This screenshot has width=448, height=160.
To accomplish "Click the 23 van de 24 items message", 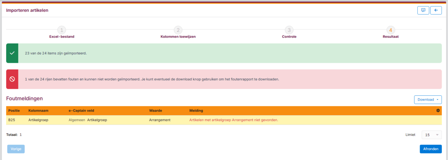I will (x=56, y=53).
